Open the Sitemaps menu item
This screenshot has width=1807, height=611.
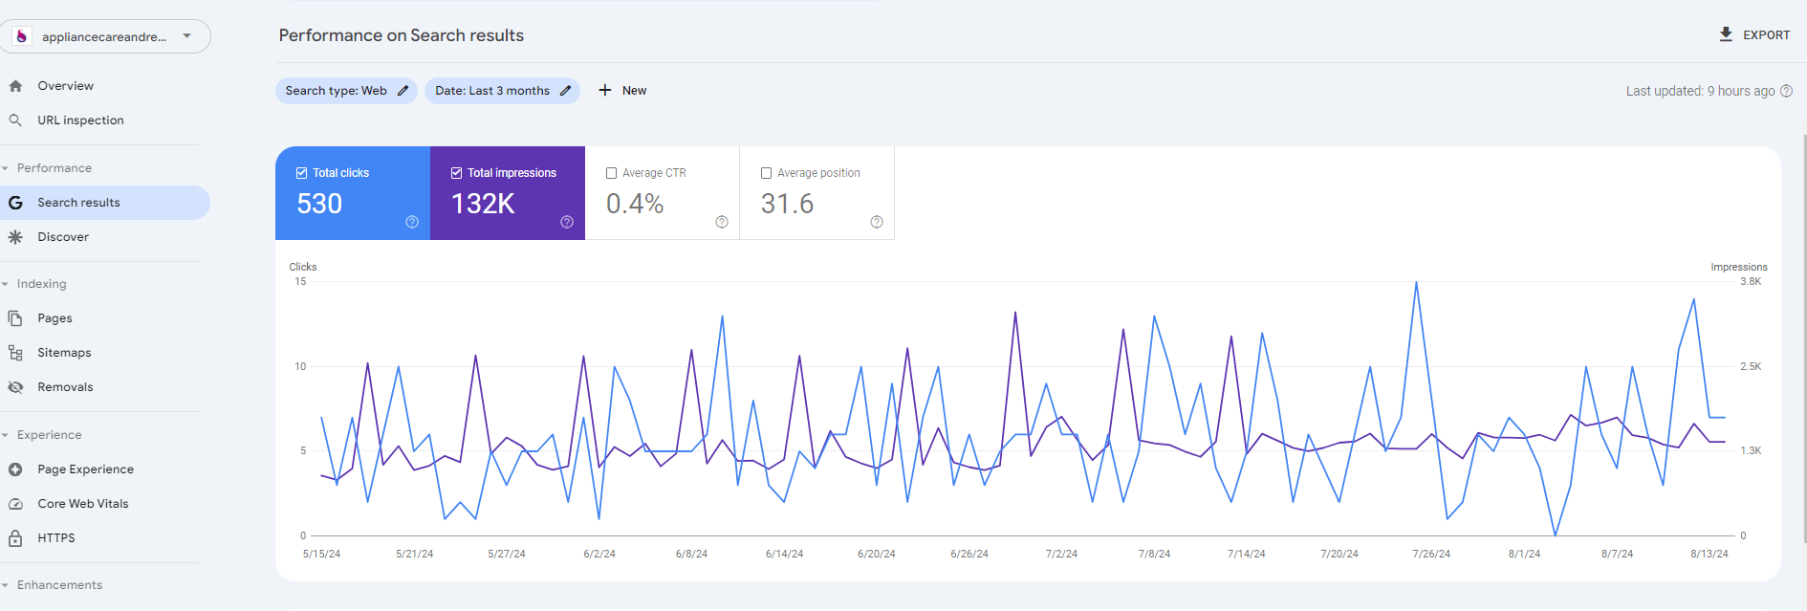pyautogui.click(x=64, y=353)
